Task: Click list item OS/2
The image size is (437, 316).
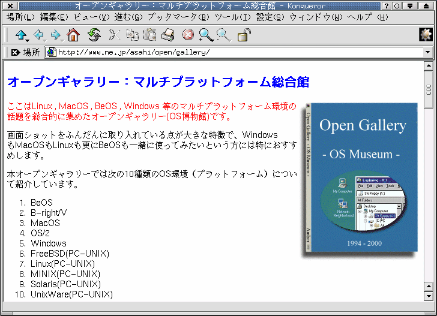Action: coord(40,233)
